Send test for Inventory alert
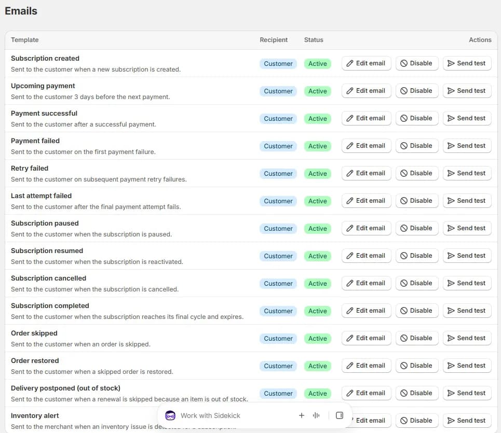 467,420
